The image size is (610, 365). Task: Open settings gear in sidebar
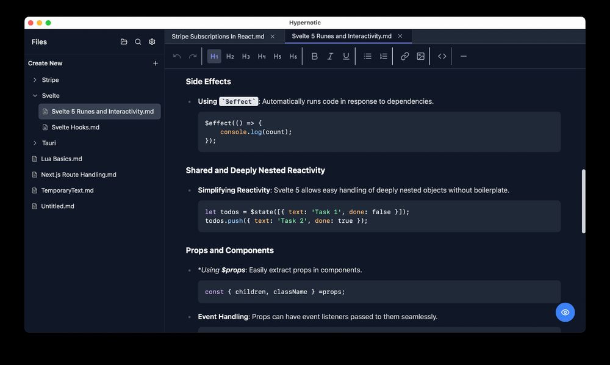click(x=152, y=42)
